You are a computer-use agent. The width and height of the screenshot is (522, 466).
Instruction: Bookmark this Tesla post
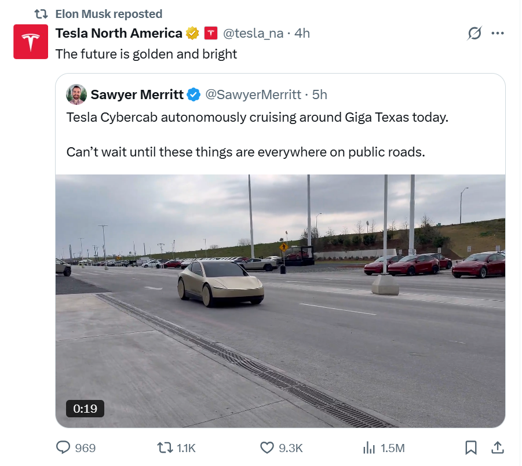(x=471, y=447)
